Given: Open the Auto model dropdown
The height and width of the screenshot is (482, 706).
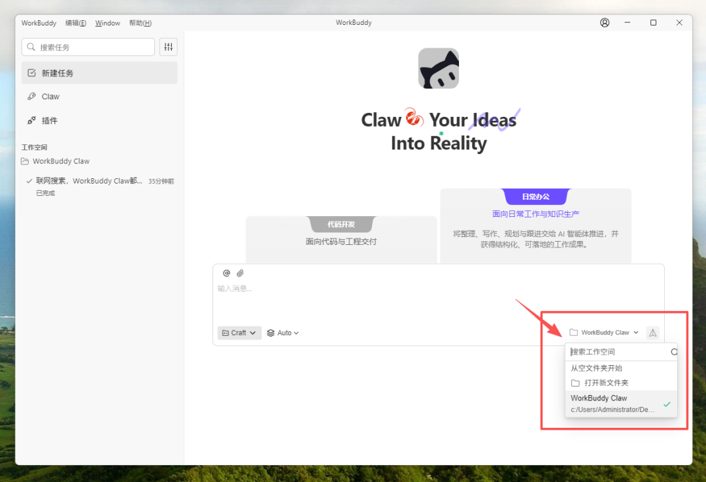Looking at the screenshot, I should pyautogui.click(x=283, y=333).
